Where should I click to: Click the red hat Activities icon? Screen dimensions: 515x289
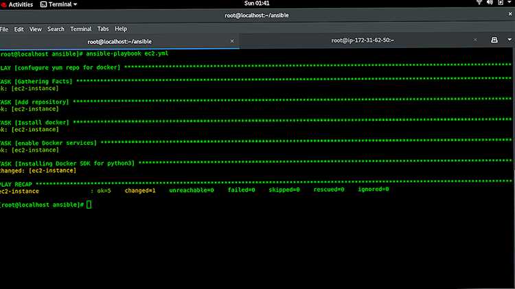[x=3, y=5]
